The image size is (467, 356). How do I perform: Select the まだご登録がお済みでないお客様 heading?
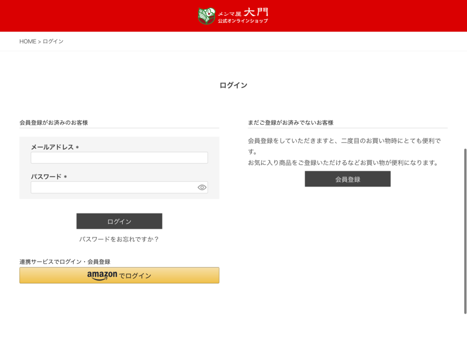[x=291, y=122]
